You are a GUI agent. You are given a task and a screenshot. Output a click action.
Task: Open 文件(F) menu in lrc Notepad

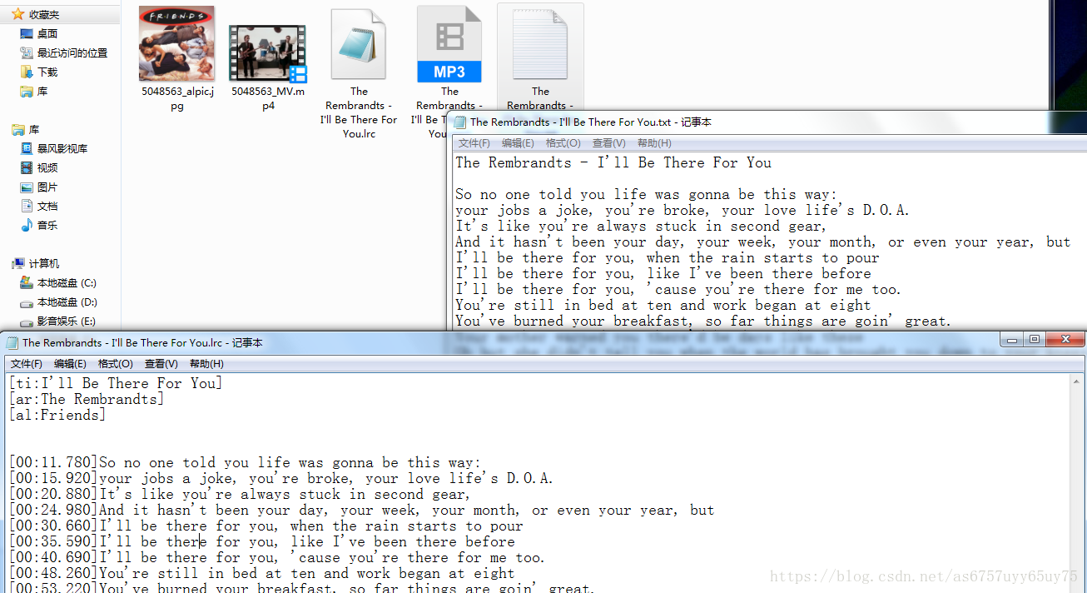[x=27, y=363]
